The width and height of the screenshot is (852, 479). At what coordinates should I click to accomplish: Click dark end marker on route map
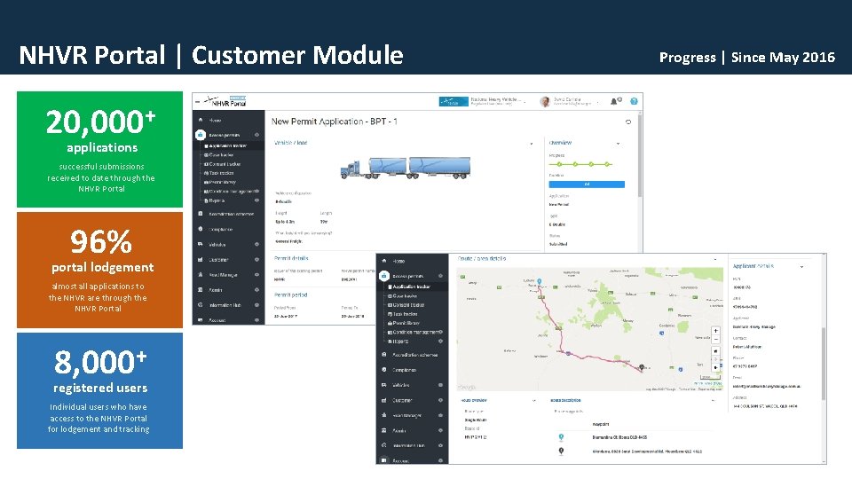coord(641,367)
